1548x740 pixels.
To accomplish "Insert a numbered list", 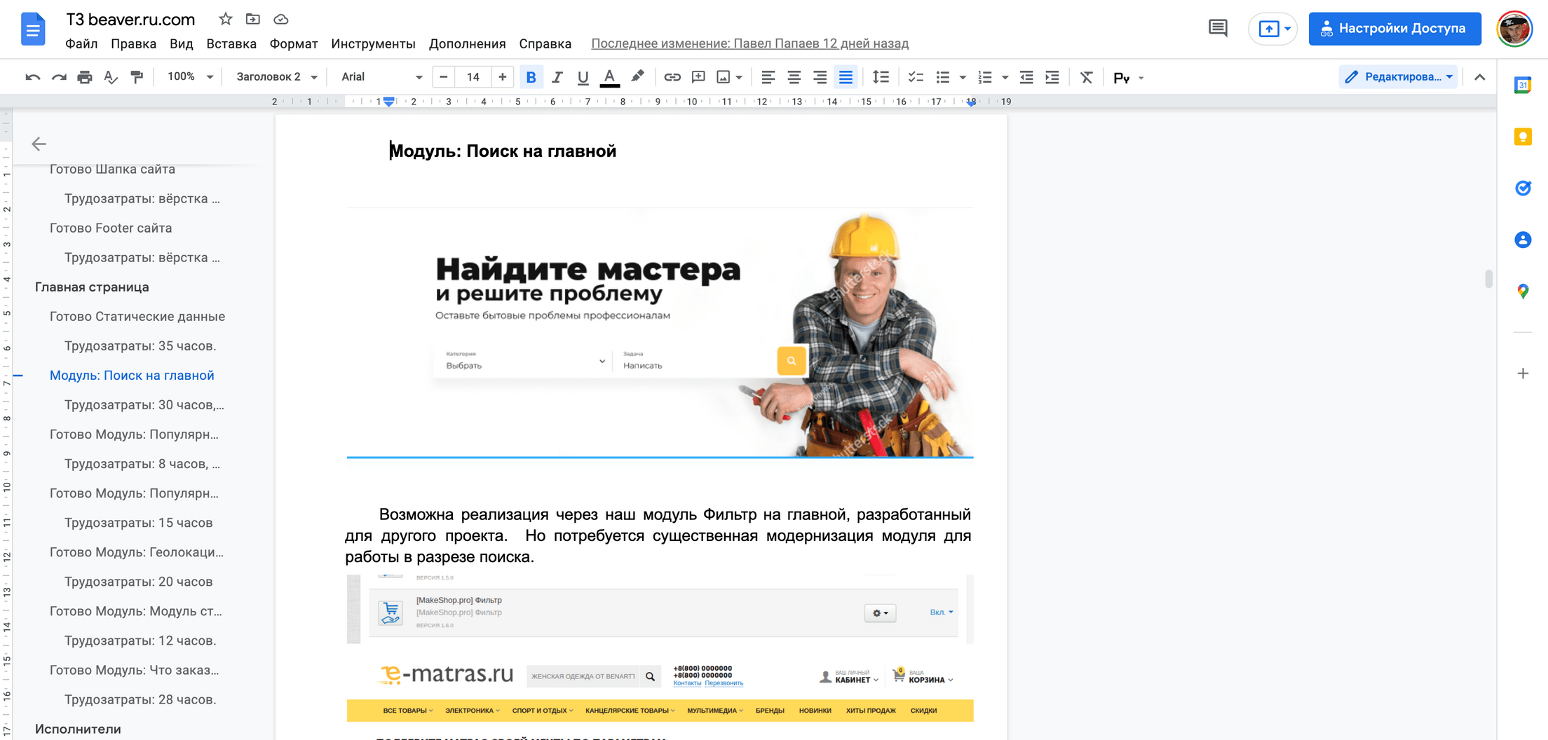I will (x=985, y=77).
